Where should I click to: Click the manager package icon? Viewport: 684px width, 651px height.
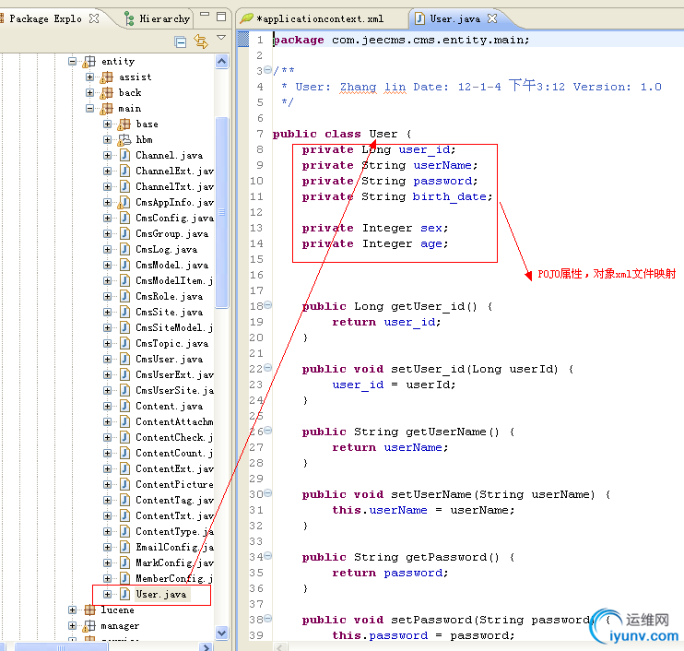pos(89,626)
